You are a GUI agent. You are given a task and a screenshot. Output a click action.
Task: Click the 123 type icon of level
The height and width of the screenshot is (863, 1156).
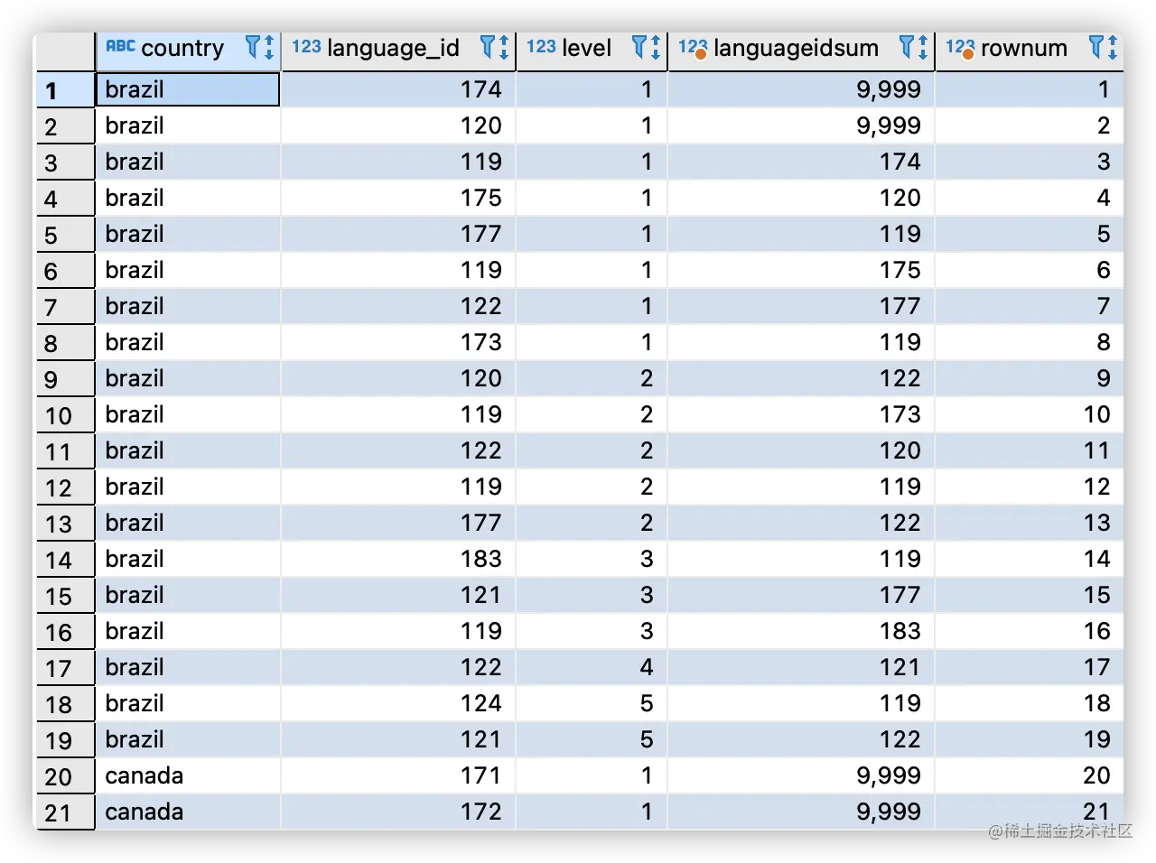541,47
